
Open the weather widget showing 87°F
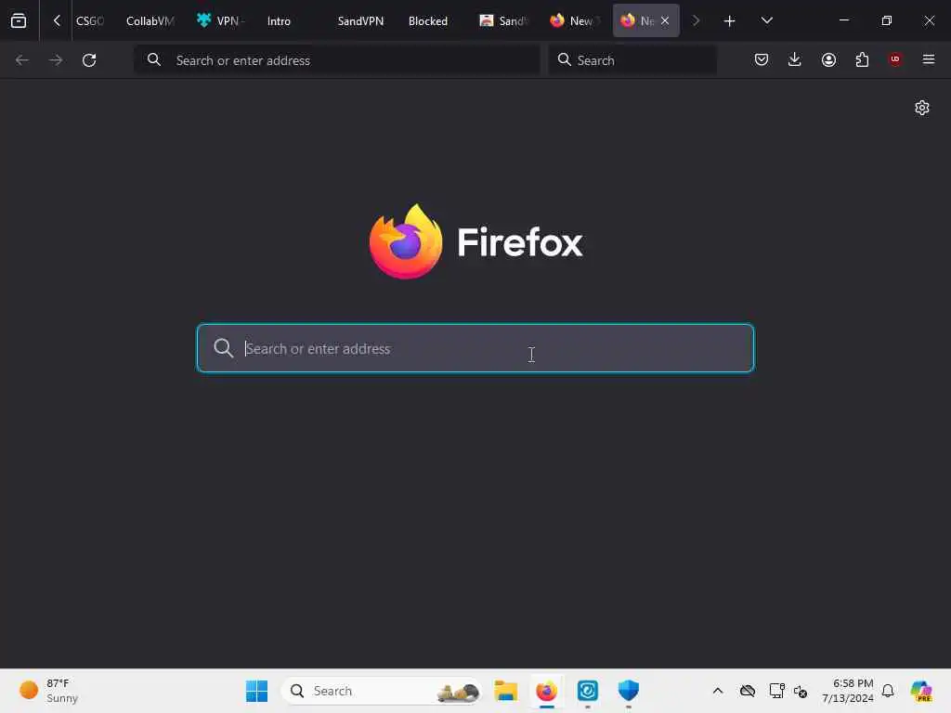click(49, 691)
